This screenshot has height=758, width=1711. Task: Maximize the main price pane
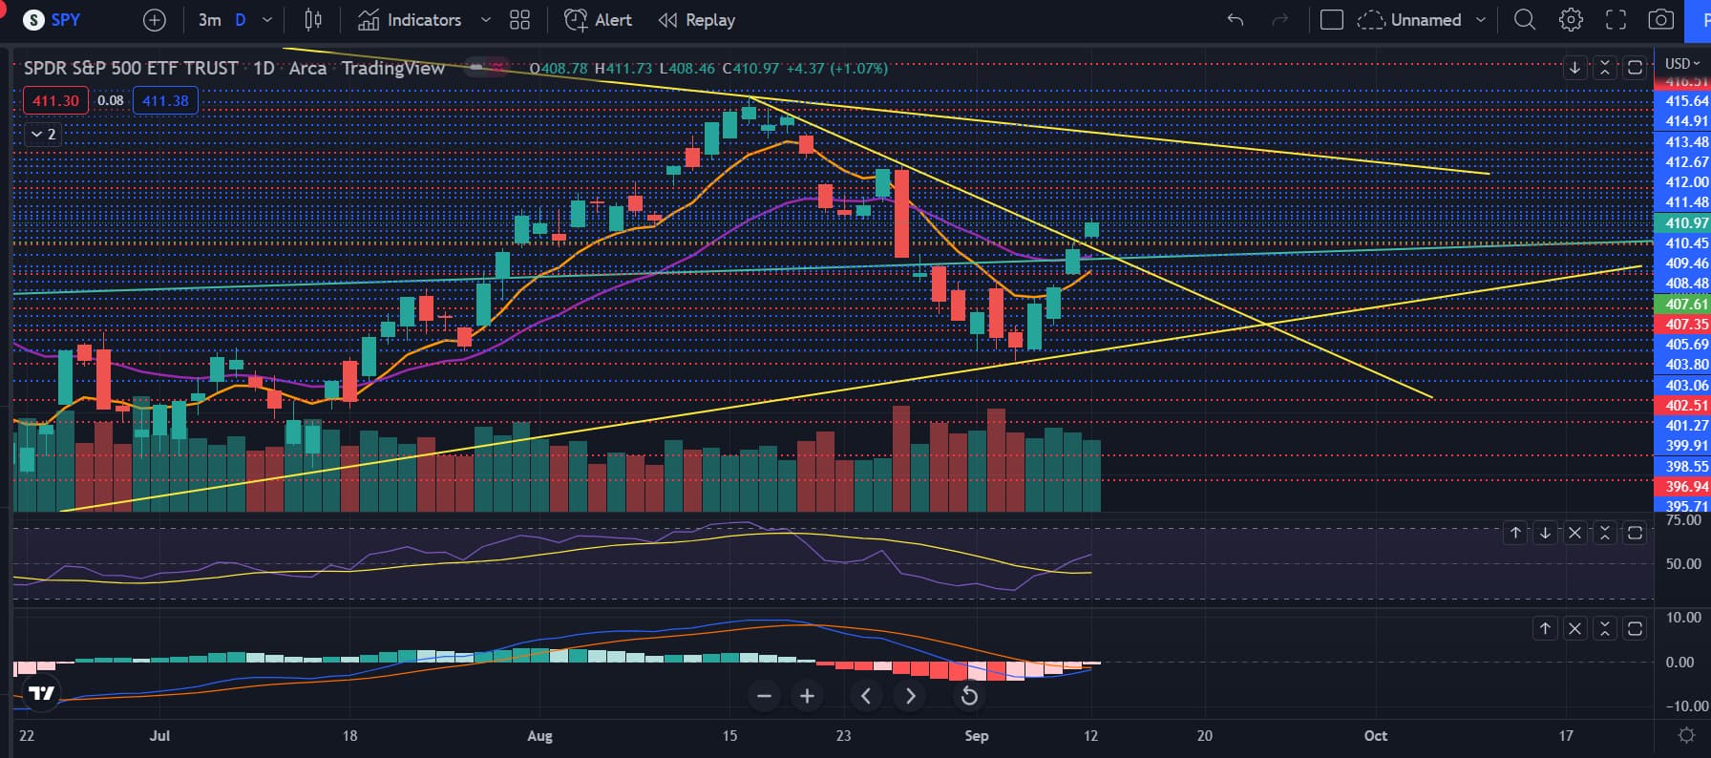(1635, 68)
